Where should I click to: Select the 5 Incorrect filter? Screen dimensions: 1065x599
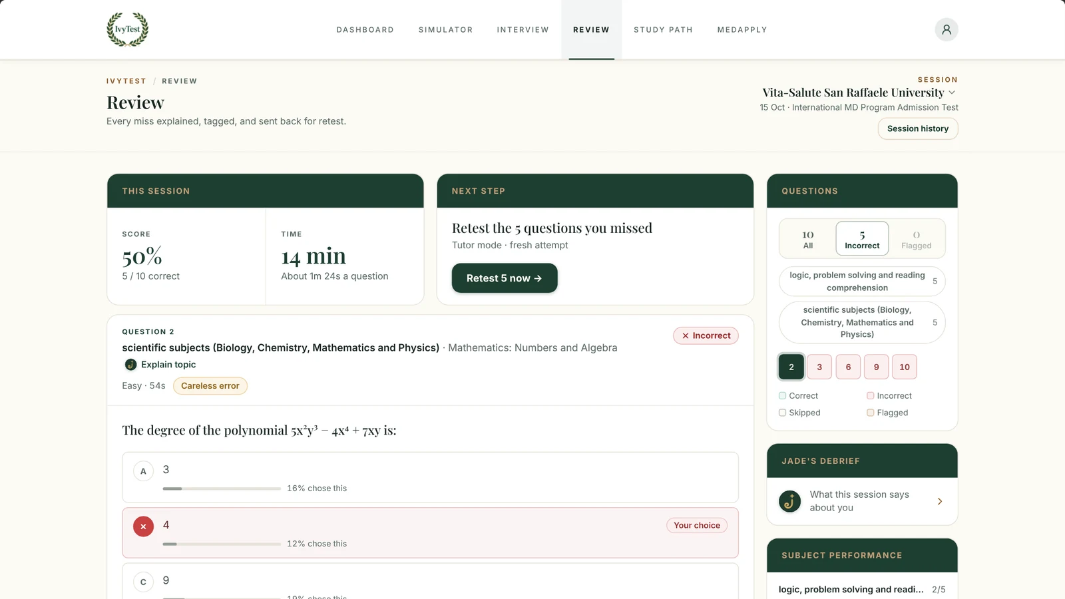coord(862,239)
